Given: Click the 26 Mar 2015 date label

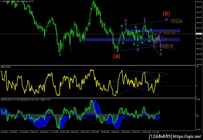Looking at the screenshot, I should pyautogui.click(x=126, y=132).
